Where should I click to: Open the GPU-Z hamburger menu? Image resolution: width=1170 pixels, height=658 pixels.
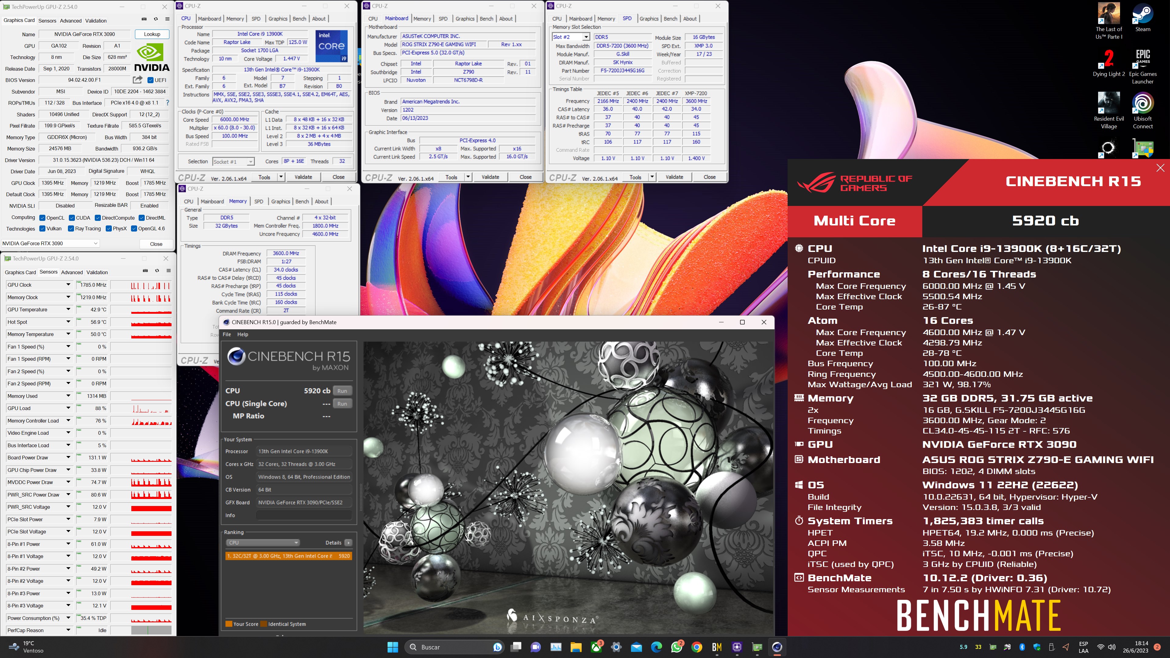click(168, 19)
